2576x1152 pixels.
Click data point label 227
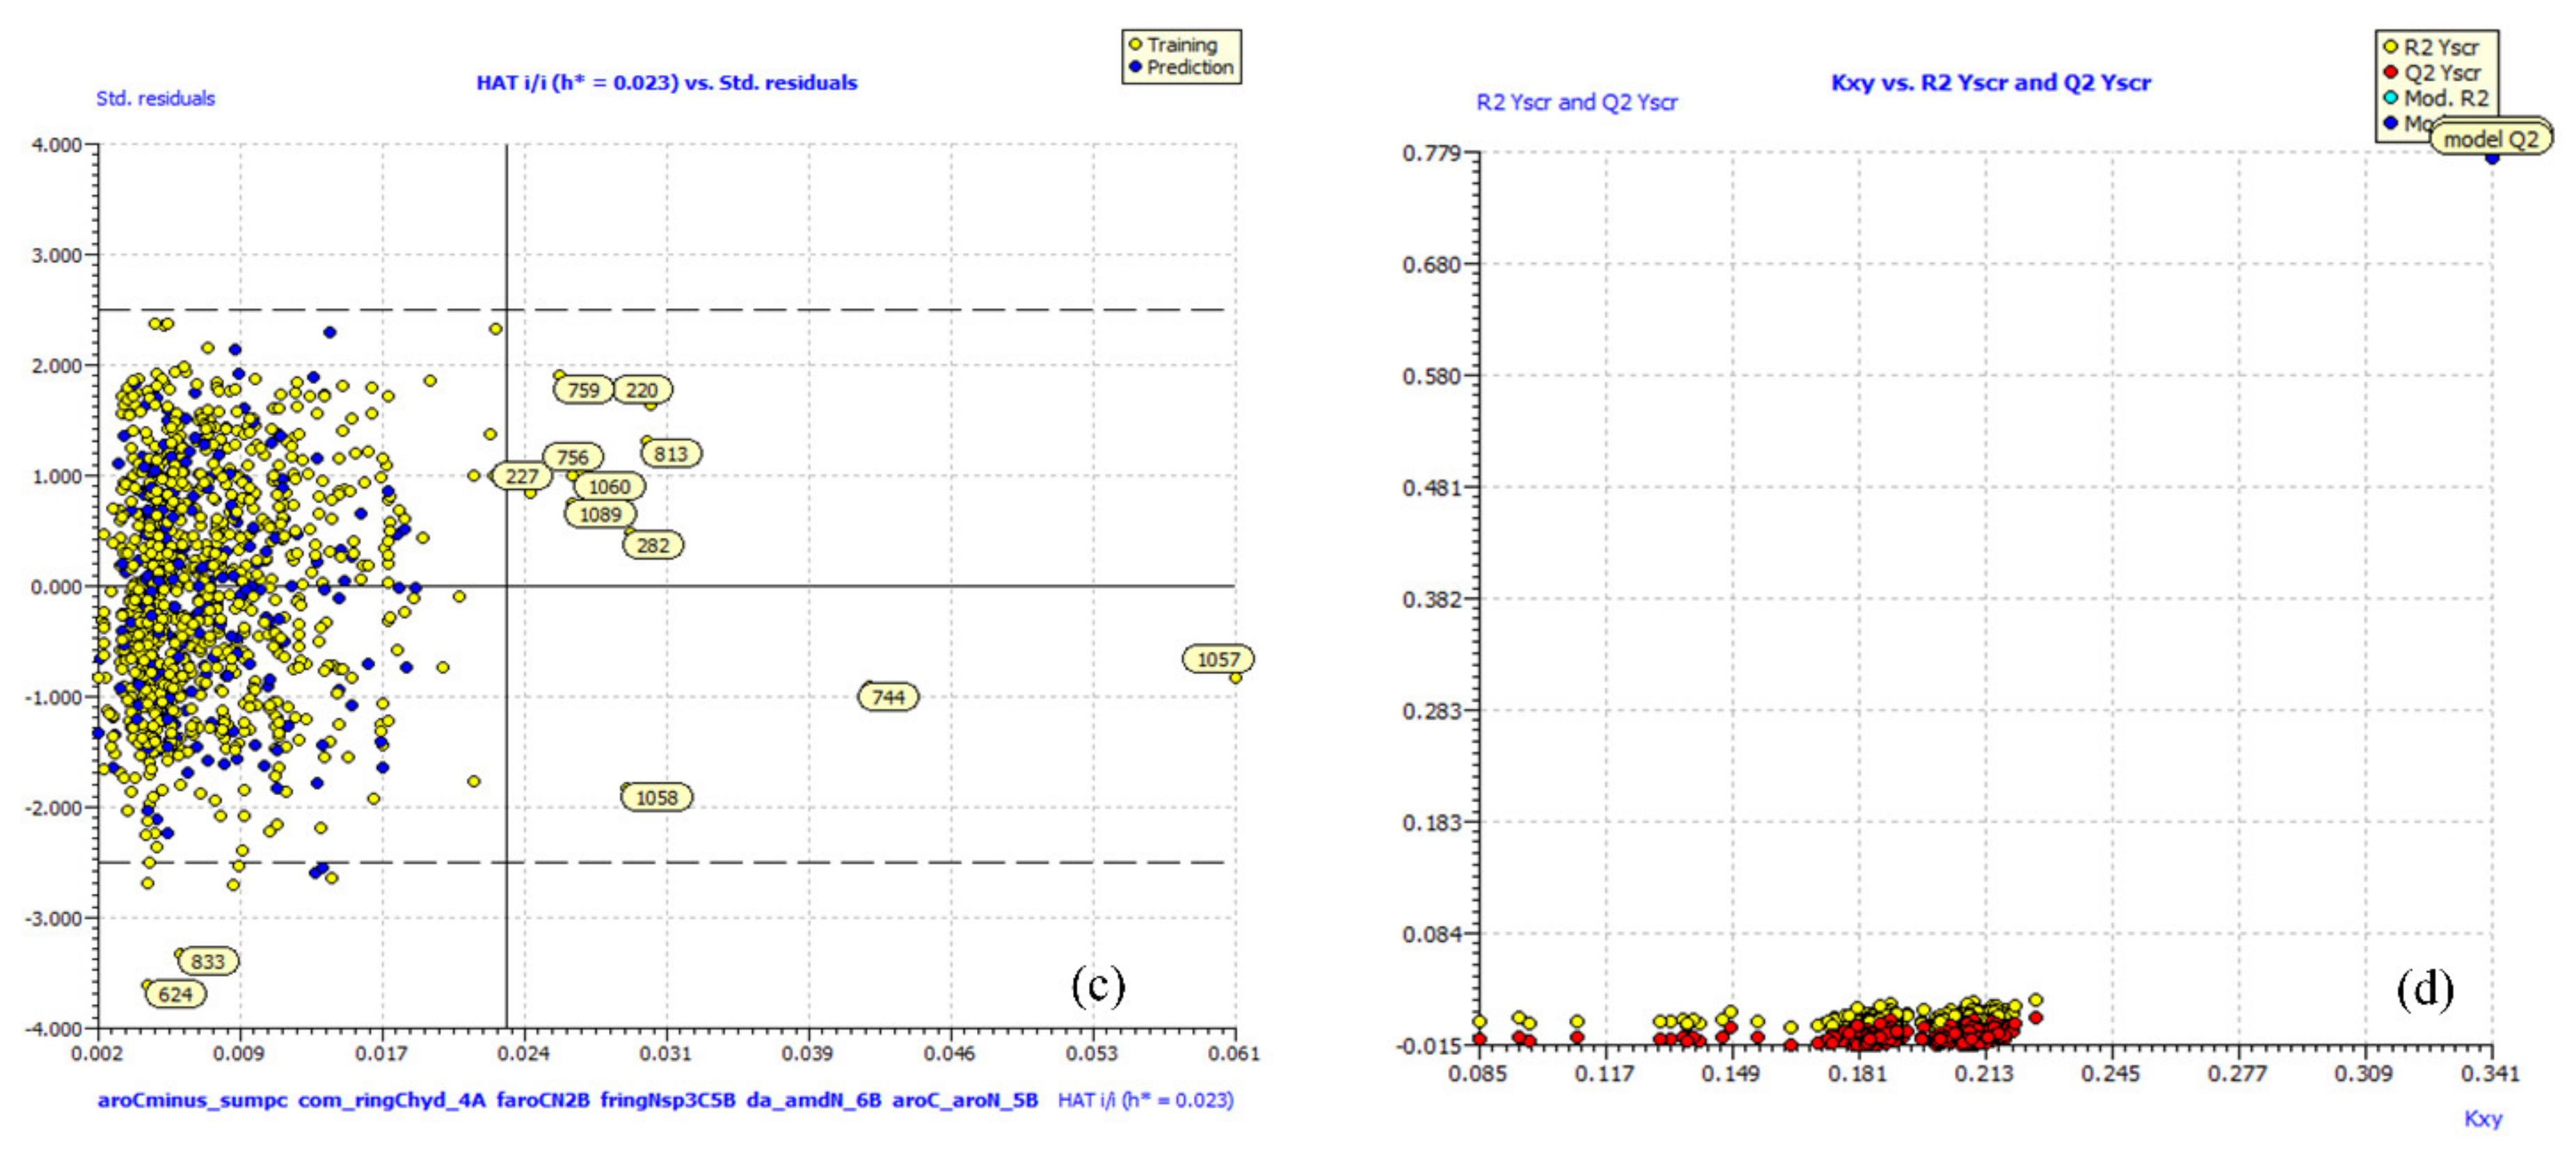coord(521,476)
